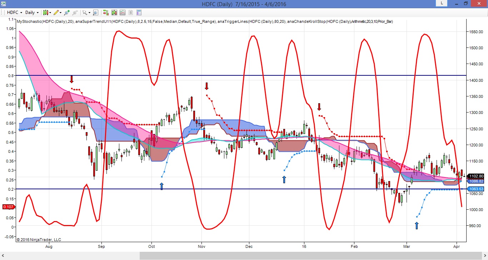Image resolution: width=488 pixels, height=260 pixels.
Task: Click the Feb label on time axis
Action: point(354,246)
